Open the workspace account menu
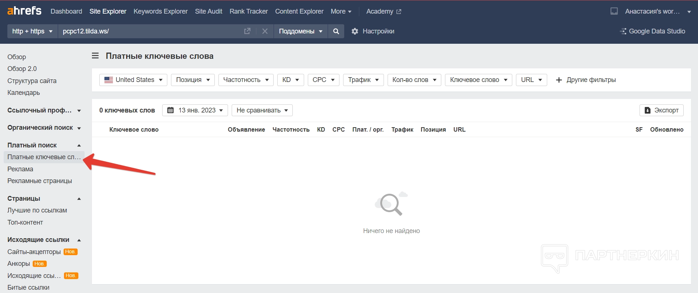The height and width of the screenshot is (293, 698). 658,11
